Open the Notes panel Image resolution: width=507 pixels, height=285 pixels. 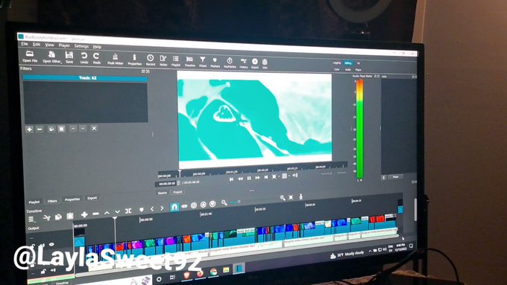coord(163,61)
